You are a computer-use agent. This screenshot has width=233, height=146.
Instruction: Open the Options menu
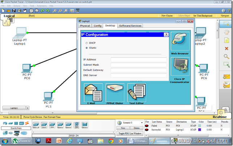coord(17,6)
